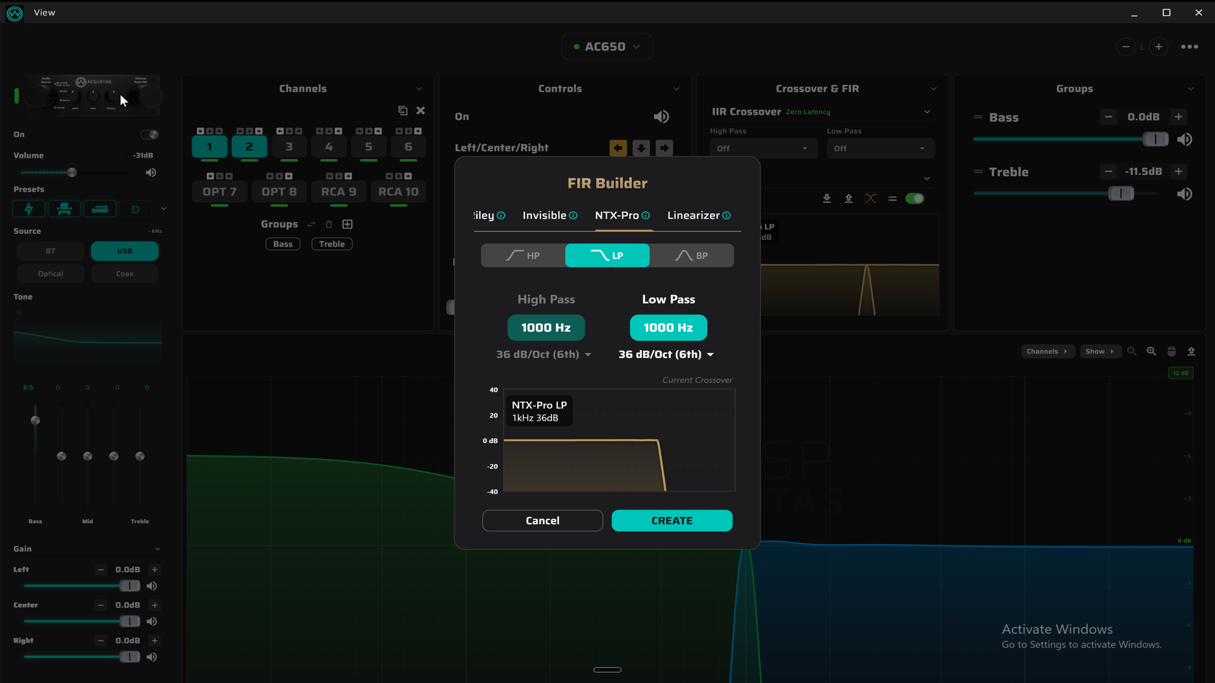Viewport: 1215px width, 683px height.
Task: Show info for the NTX-Pro filter
Action: coord(646,216)
